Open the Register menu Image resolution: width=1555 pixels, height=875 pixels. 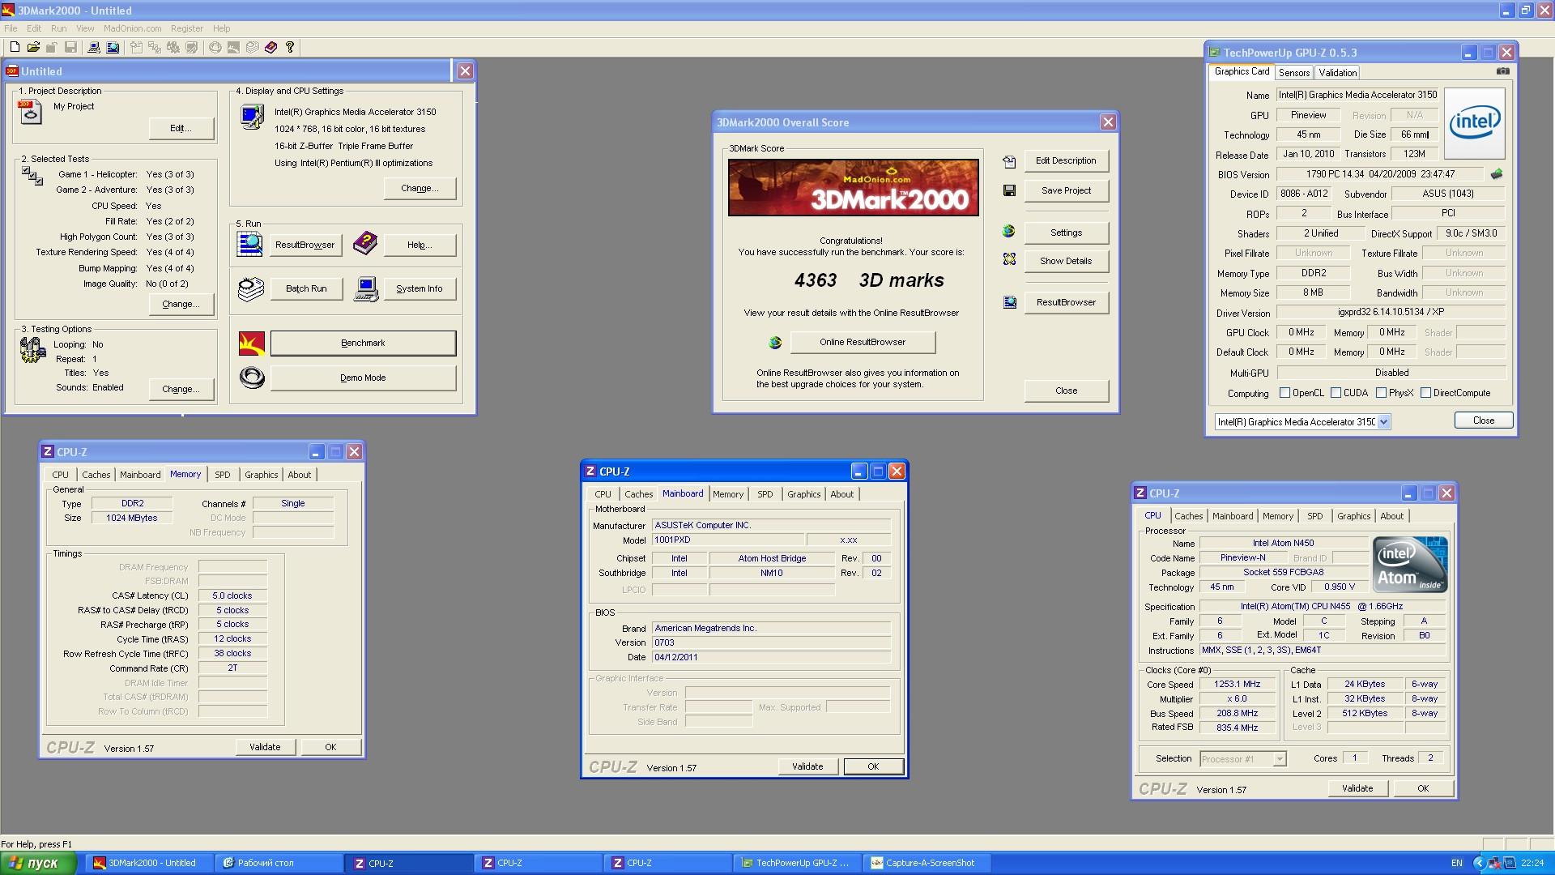187,28
